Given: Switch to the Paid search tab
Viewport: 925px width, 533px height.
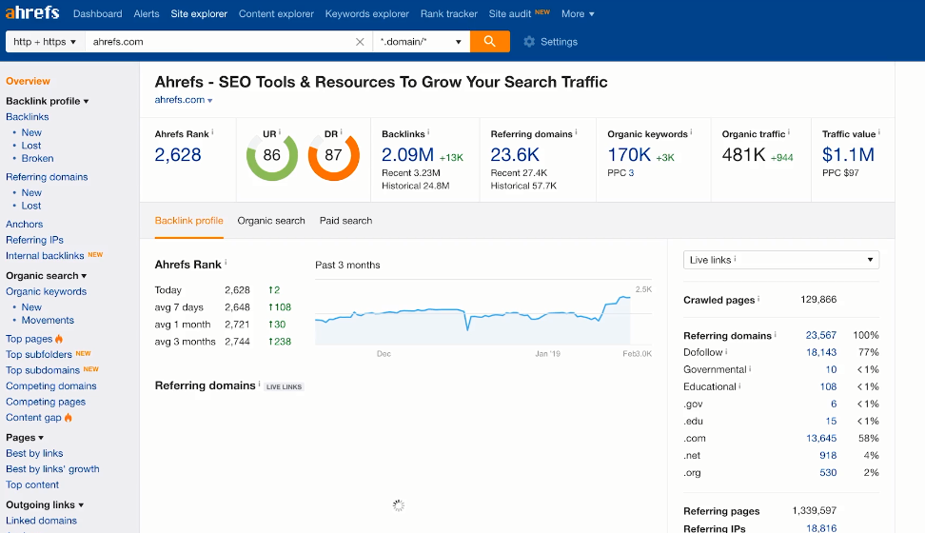Looking at the screenshot, I should tap(345, 221).
